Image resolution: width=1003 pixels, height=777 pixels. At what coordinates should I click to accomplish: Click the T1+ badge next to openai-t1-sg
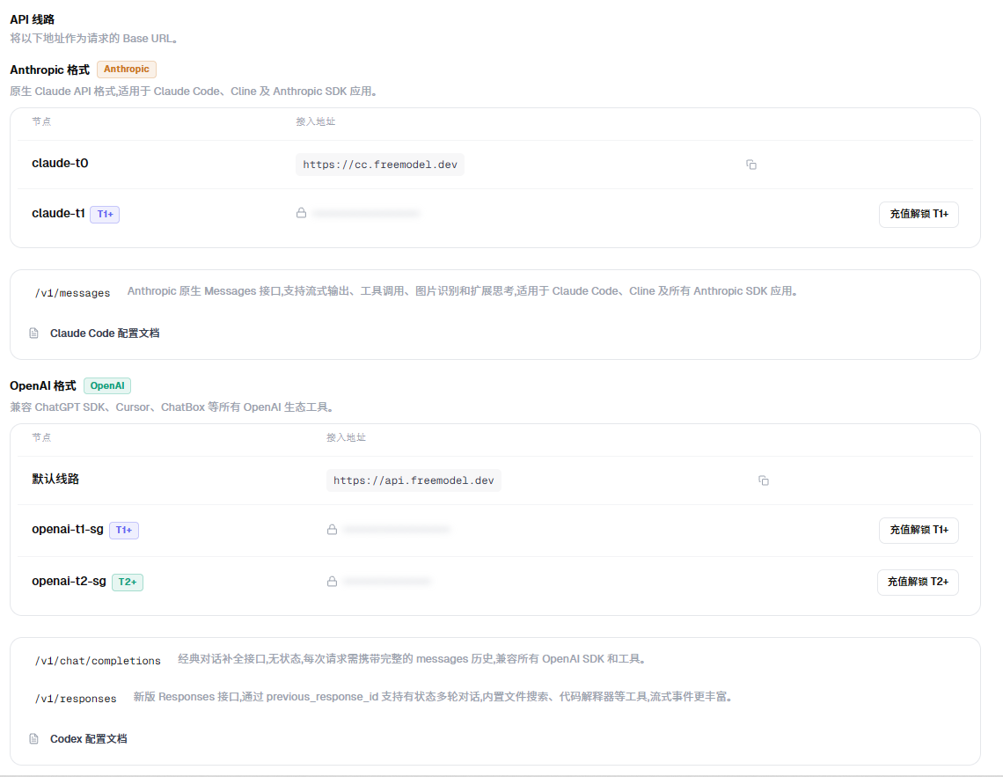(124, 530)
